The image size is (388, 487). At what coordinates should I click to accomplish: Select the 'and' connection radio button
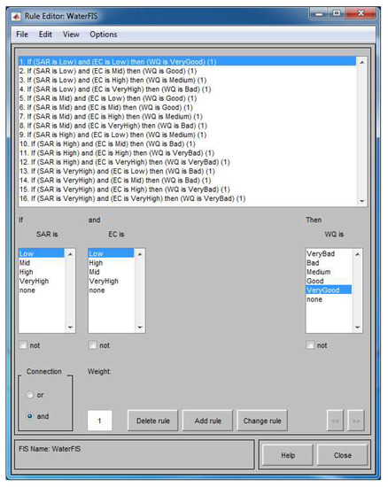pos(30,416)
